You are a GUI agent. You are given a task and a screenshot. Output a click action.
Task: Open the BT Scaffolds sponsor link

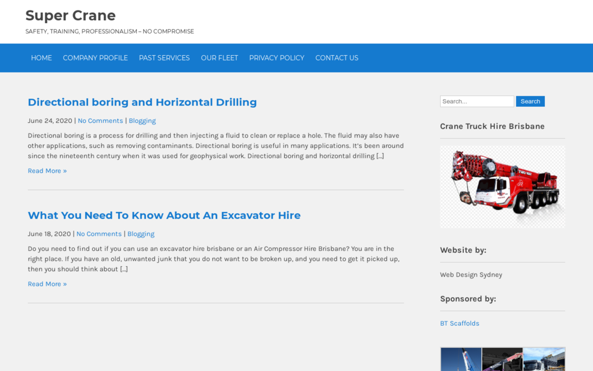click(459, 323)
